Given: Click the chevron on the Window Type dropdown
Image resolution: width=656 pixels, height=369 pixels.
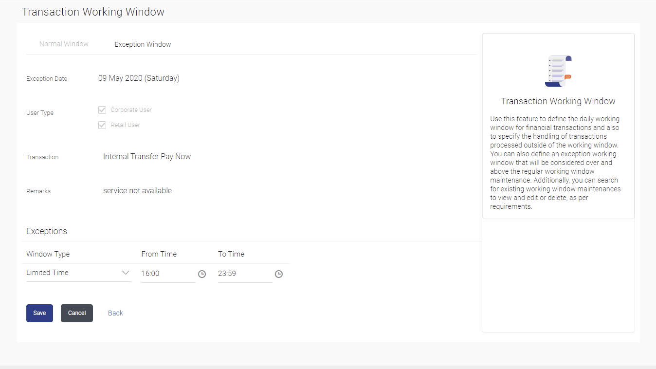Looking at the screenshot, I should (126, 273).
